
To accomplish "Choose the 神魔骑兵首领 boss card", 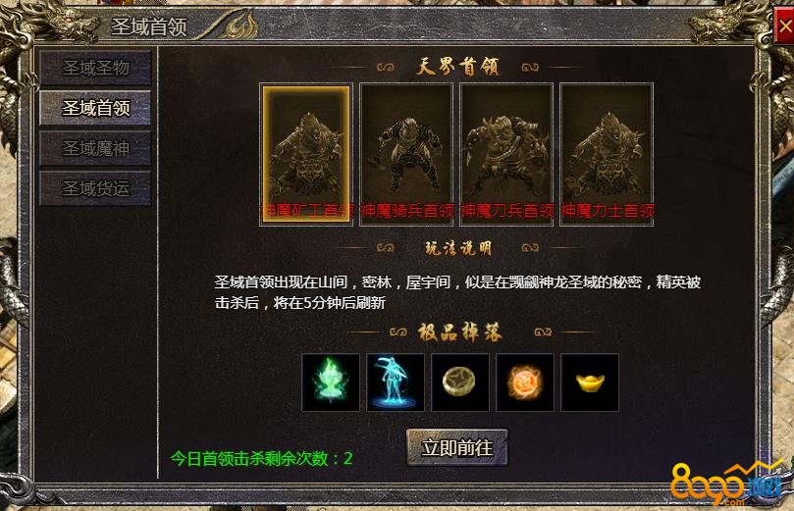I will click(x=406, y=154).
